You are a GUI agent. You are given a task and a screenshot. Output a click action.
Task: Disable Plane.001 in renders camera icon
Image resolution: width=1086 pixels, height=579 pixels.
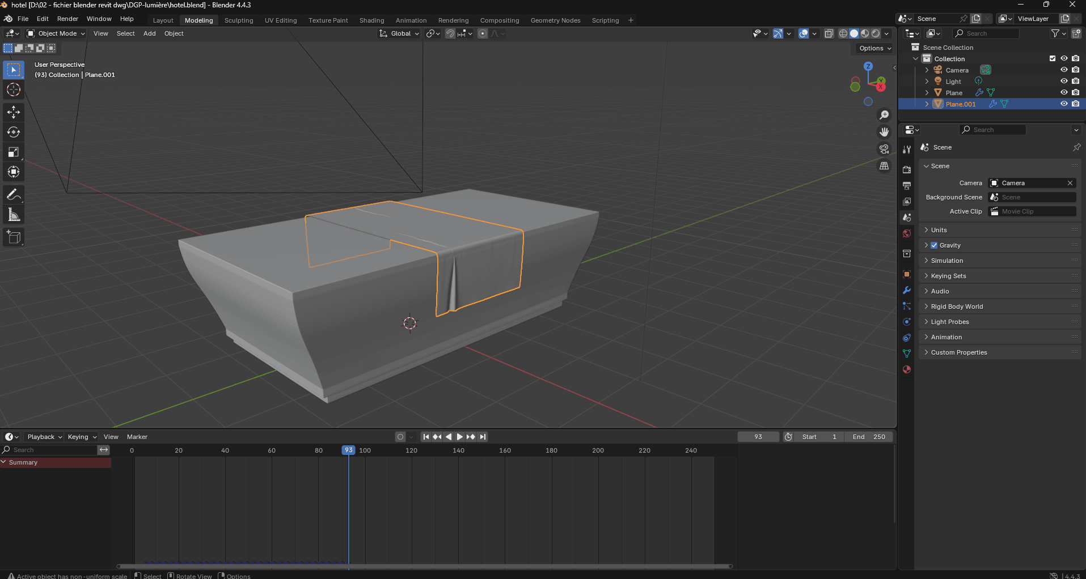1076,104
